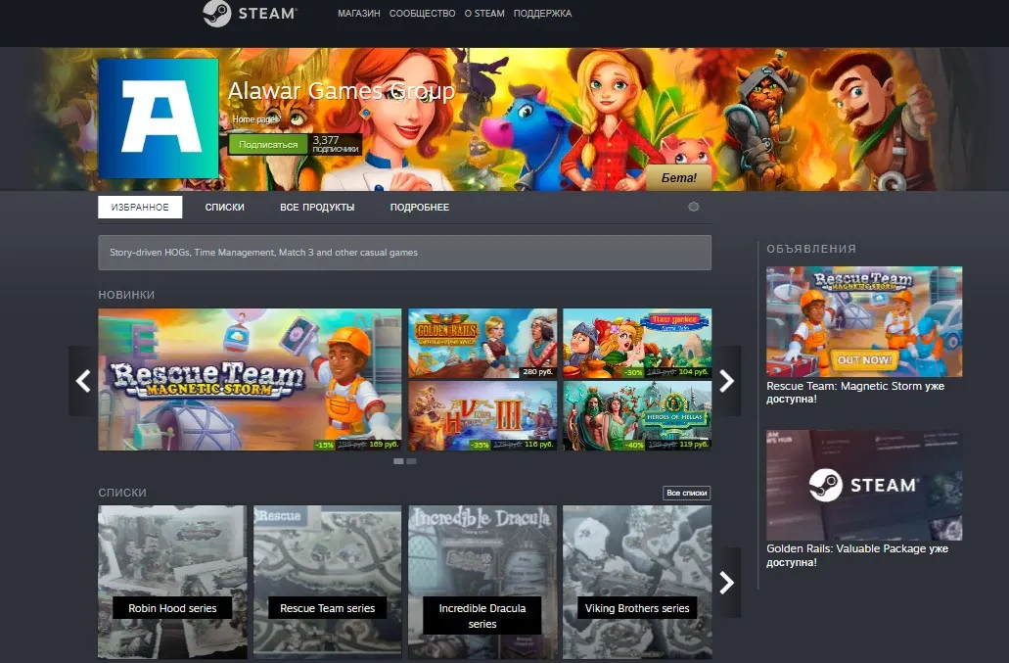Viewport: 1009px width, 663px height.
Task: Open the Heroes of Hellas game capsule
Action: tap(637, 415)
